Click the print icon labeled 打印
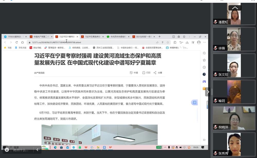Viewport: 257px width, 158px height. tap(144, 73)
